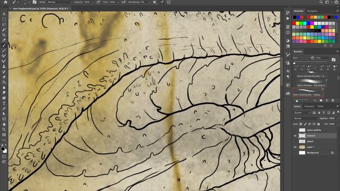Select the Clone Stamp tool
Viewport: 340px width, 191px height.
click(4, 66)
